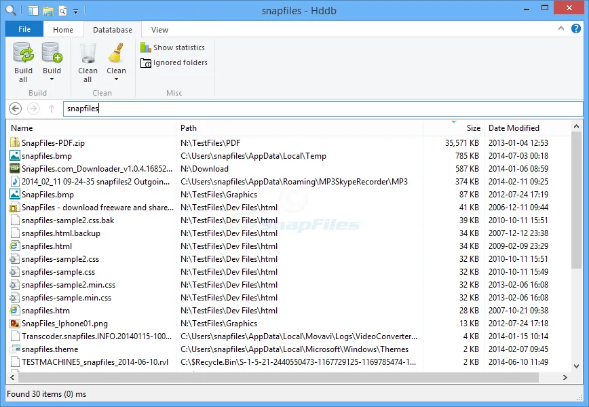Click the Build database icon

click(x=52, y=52)
